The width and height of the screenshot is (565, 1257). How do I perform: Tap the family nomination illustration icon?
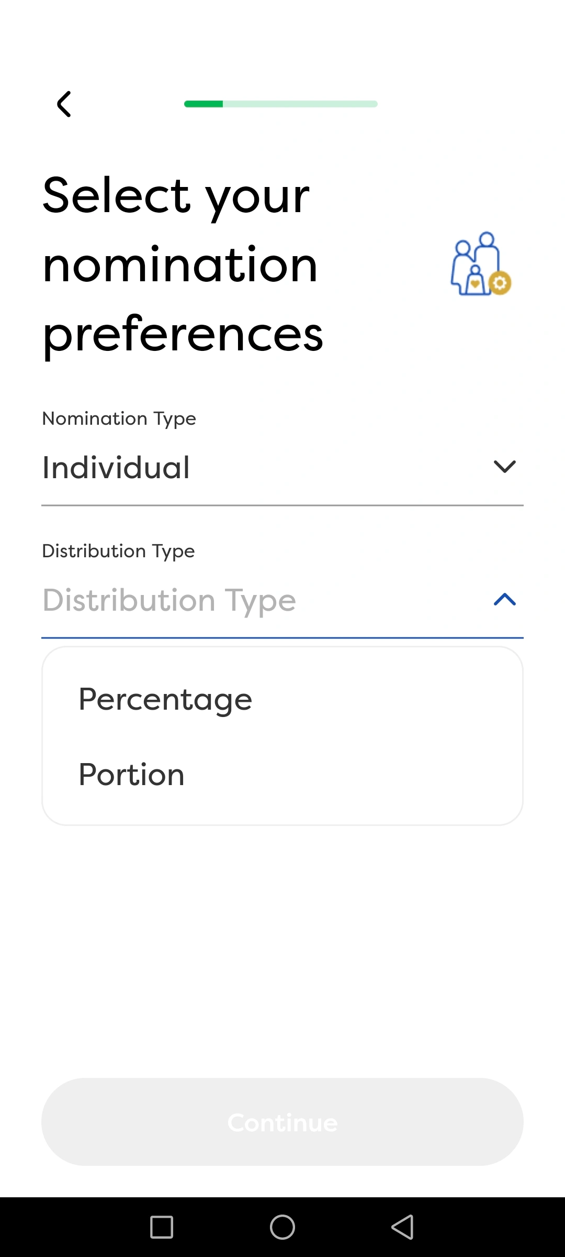(480, 264)
